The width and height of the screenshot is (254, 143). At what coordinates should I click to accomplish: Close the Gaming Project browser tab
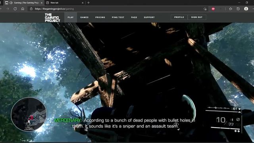pos(41,3)
